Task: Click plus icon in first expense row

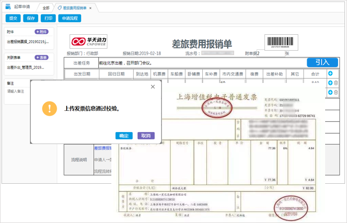Action: click(331, 83)
